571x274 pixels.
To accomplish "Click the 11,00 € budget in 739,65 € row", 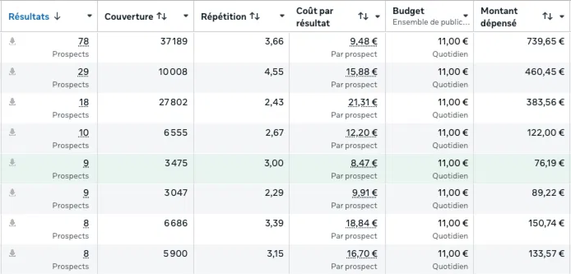I will point(453,41).
